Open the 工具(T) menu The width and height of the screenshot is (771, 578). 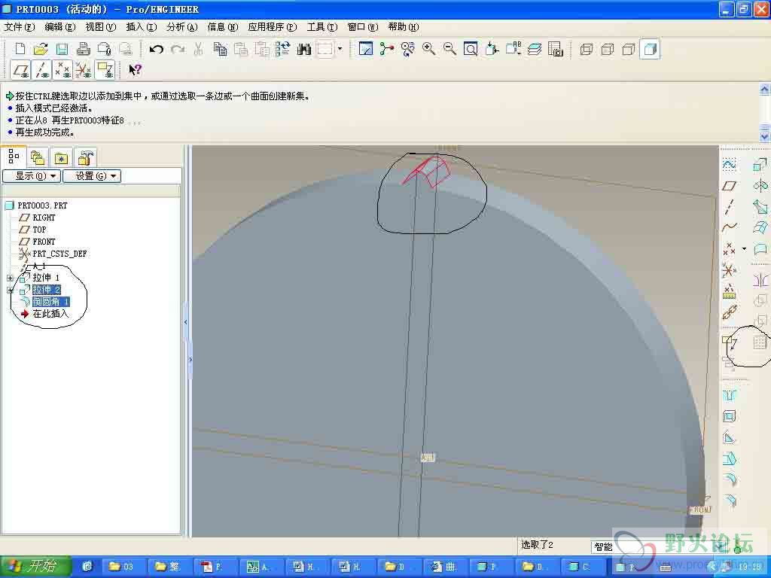click(x=322, y=27)
